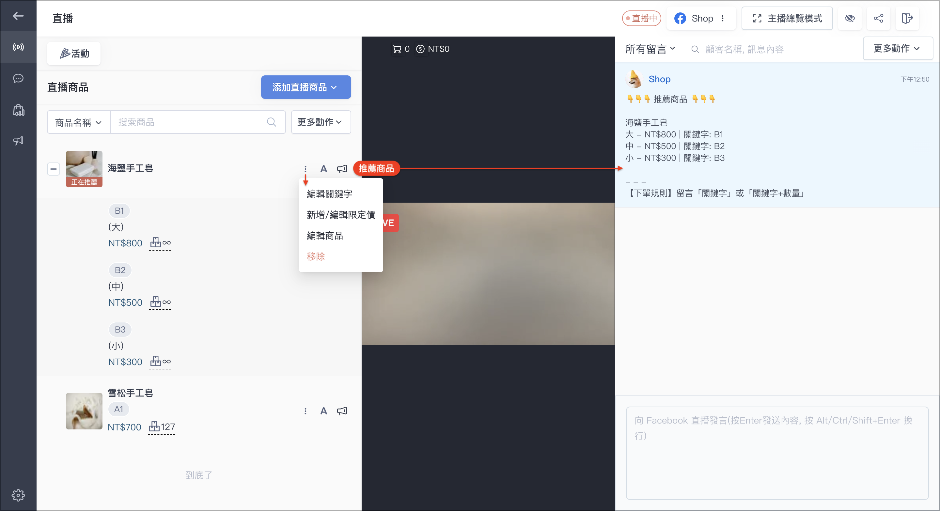Image resolution: width=940 pixels, height=511 pixels.
Task: Click the 下午12:50 comment timestamp
Action: point(915,79)
